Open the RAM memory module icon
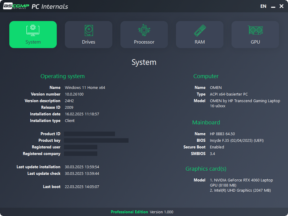This screenshot has height=216, width=288. [200, 31]
